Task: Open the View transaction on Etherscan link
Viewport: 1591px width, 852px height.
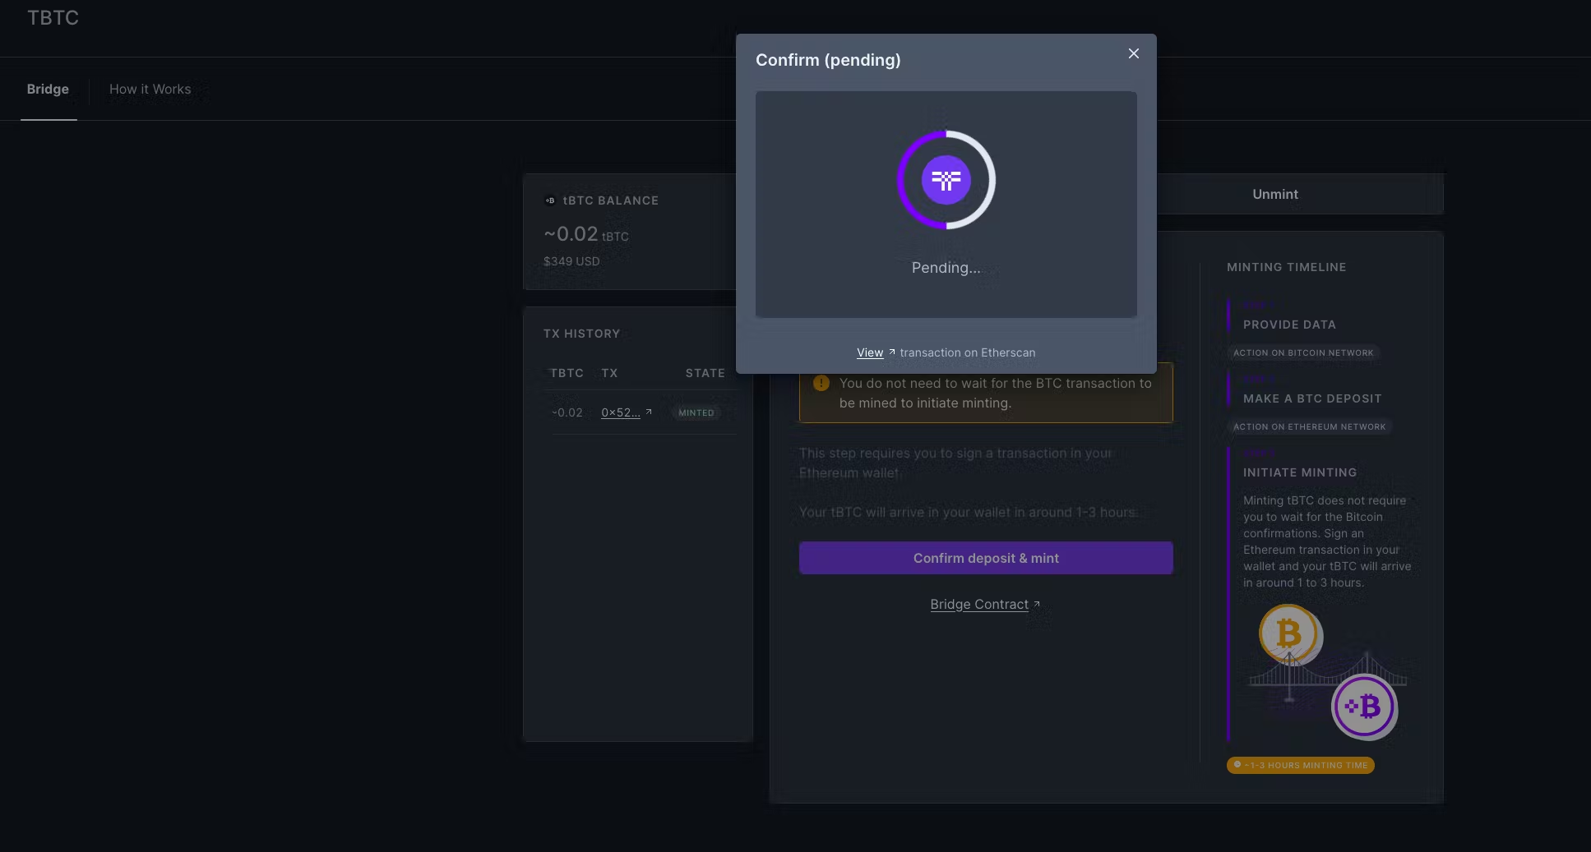Action: (869, 352)
